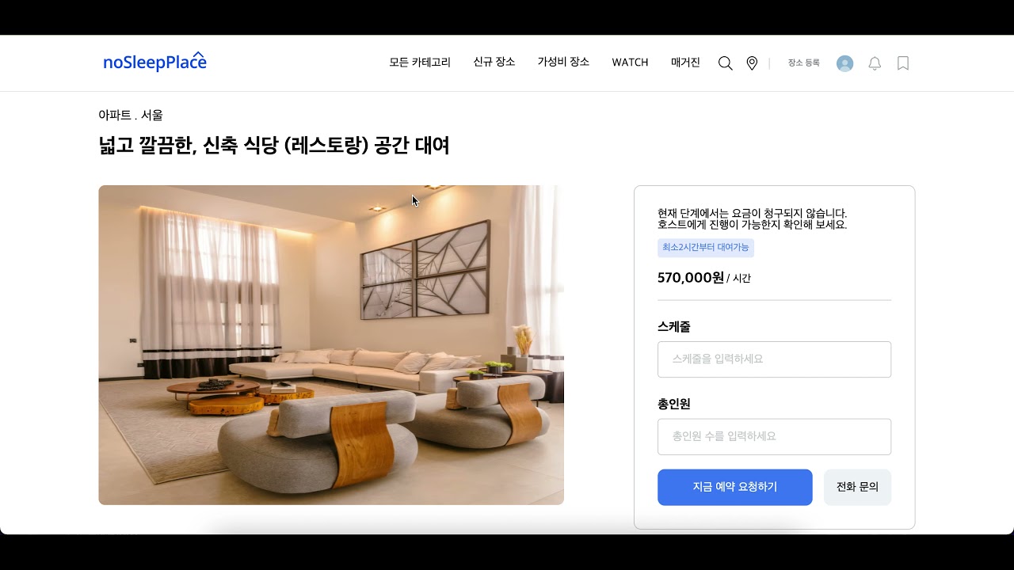This screenshot has height=570, width=1014.
Task: Navigate to 가성비 장소
Action: [x=563, y=63]
